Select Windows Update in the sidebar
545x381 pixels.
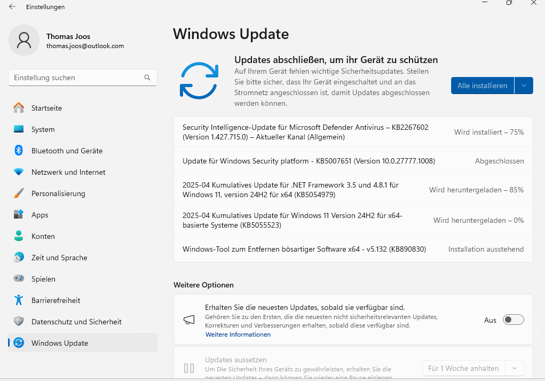click(59, 343)
